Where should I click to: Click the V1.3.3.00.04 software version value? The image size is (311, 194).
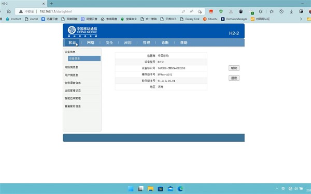coord(166,81)
